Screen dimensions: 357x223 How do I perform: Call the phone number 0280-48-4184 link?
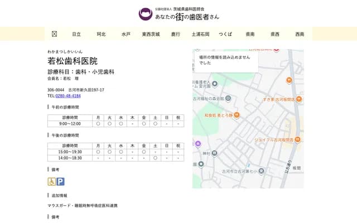[x=68, y=96]
